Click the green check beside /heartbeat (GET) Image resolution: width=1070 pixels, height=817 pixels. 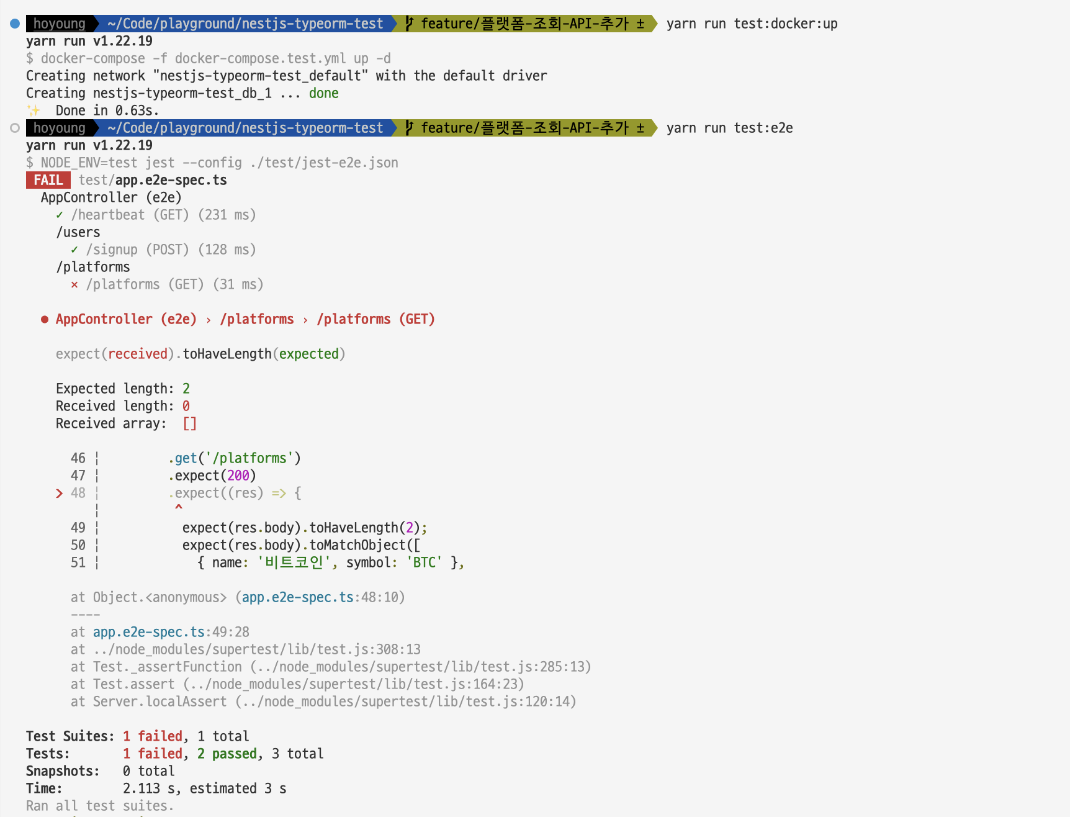60,215
